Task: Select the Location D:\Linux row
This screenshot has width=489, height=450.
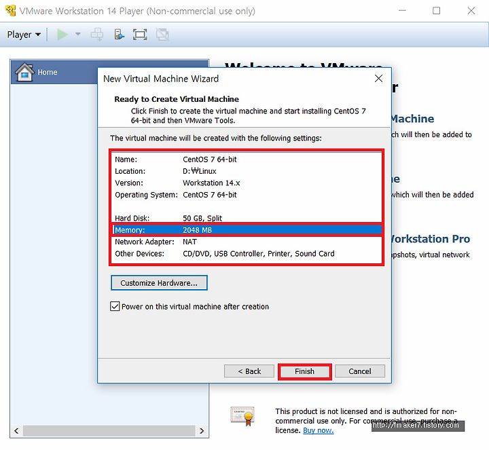Action: [x=247, y=171]
